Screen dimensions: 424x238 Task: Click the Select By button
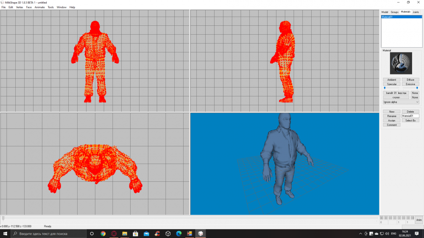point(410,120)
